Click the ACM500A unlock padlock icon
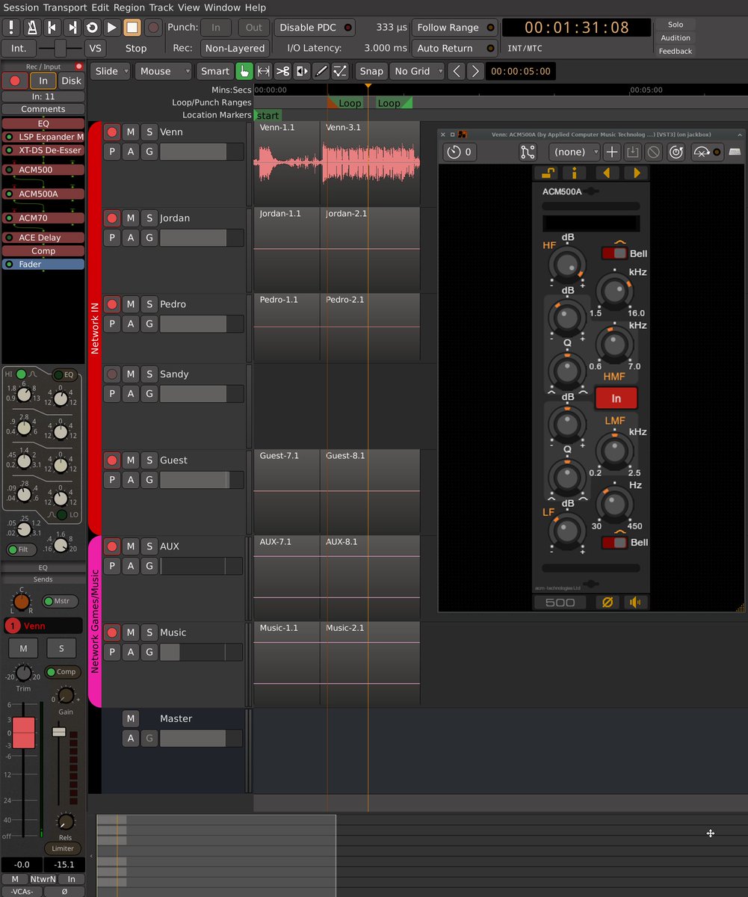 point(548,173)
